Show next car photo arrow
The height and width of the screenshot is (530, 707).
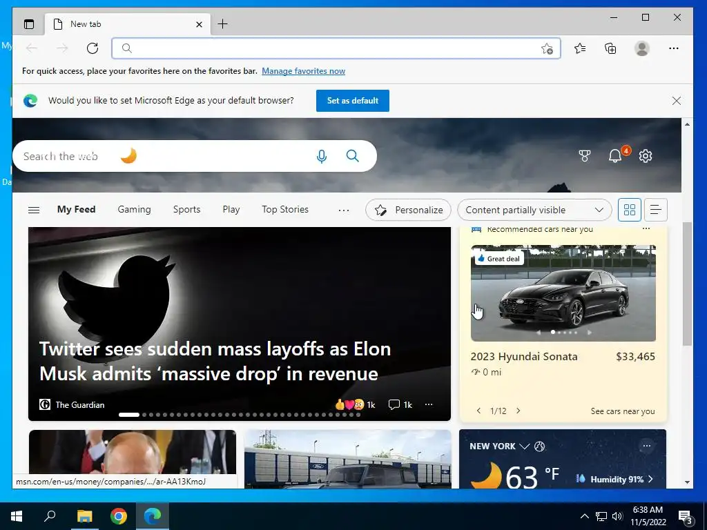(590, 333)
